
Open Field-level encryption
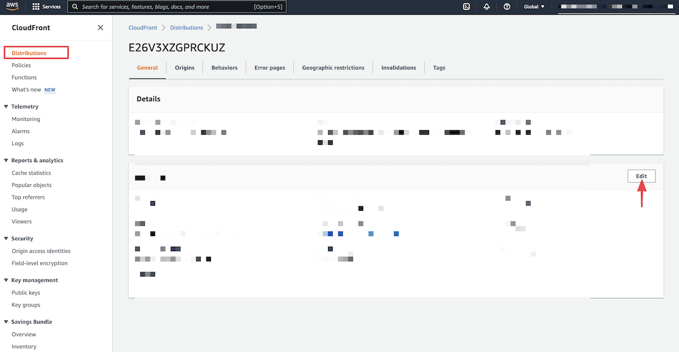click(40, 263)
